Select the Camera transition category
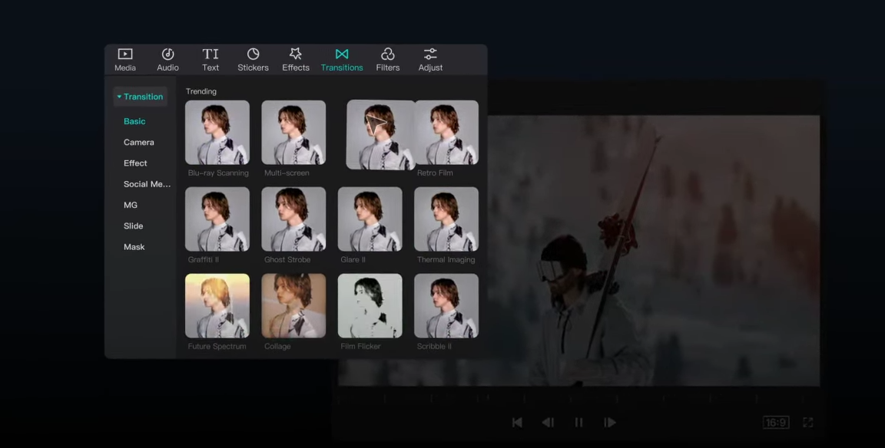Viewport: 885px width, 448px height. (139, 143)
